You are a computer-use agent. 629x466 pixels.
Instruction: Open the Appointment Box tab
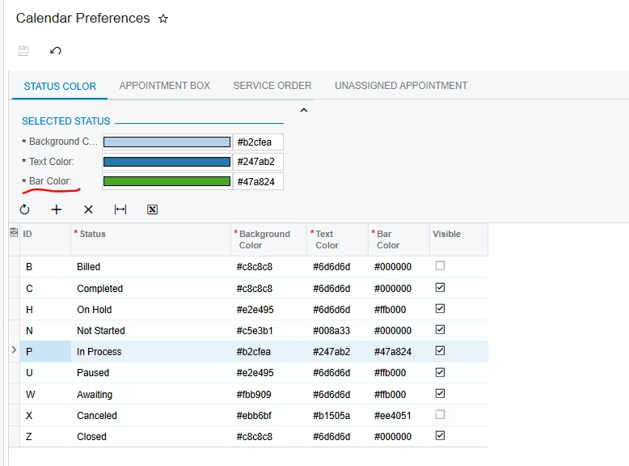click(164, 86)
